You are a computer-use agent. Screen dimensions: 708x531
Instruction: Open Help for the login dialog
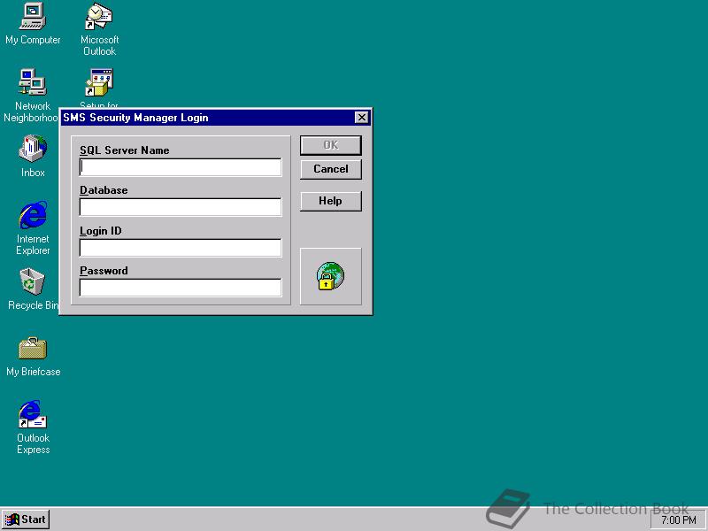coord(331,201)
